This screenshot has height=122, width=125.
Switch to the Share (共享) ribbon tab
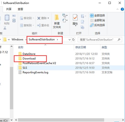click(9, 9)
